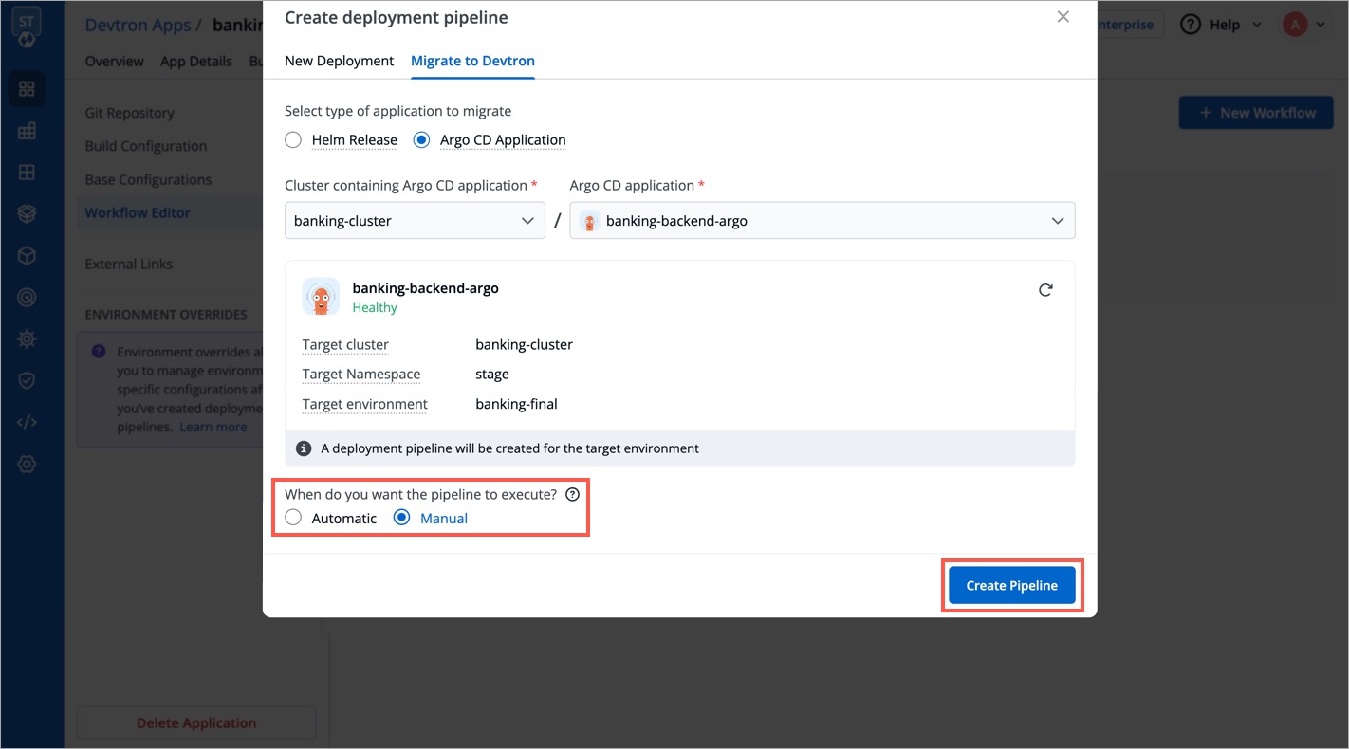Click the refresh icon beside banking-backend-argo details

click(x=1045, y=290)
